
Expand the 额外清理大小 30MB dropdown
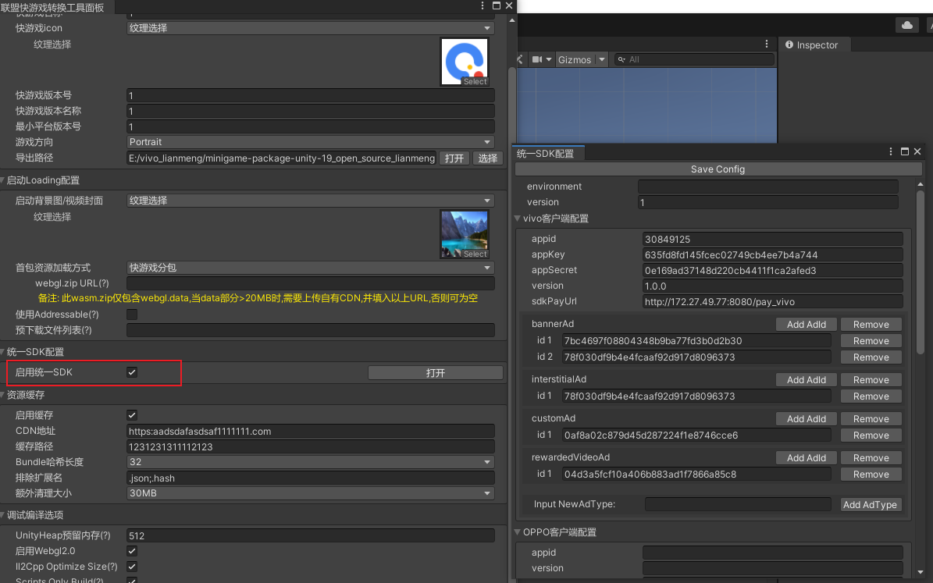(310, 493)
